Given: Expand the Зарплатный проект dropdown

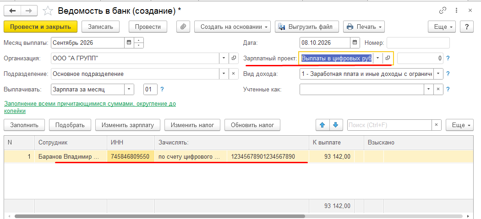Looking at the screenshot, I should coord(378,58).
